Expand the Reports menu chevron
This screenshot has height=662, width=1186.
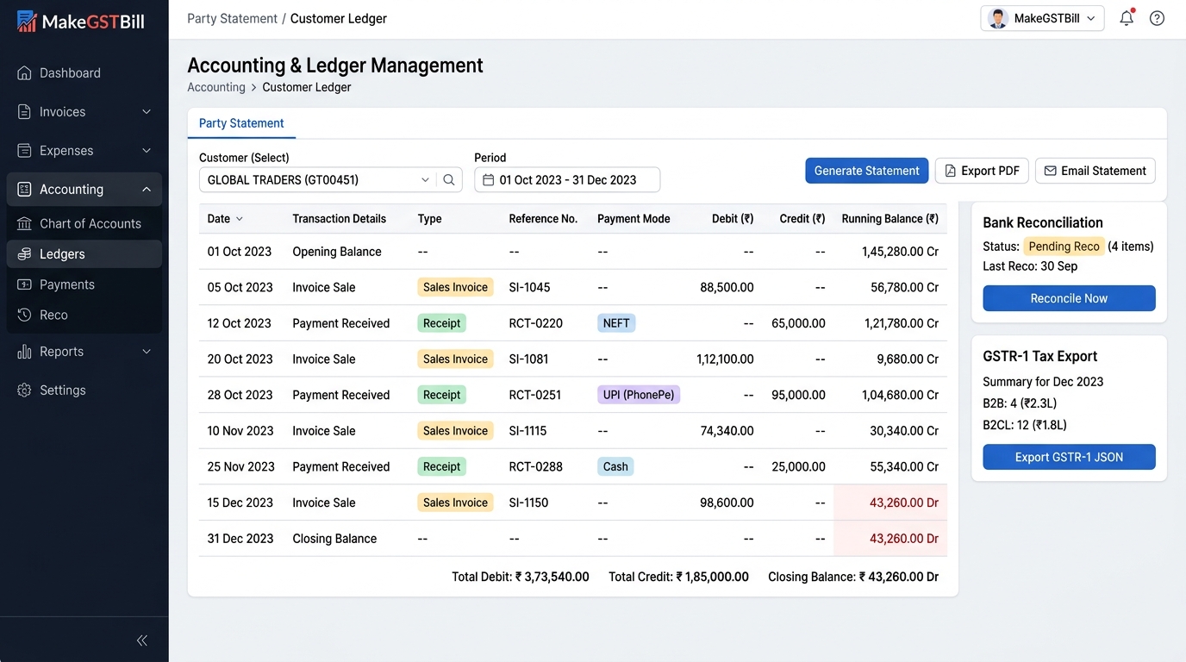point(147,352)
